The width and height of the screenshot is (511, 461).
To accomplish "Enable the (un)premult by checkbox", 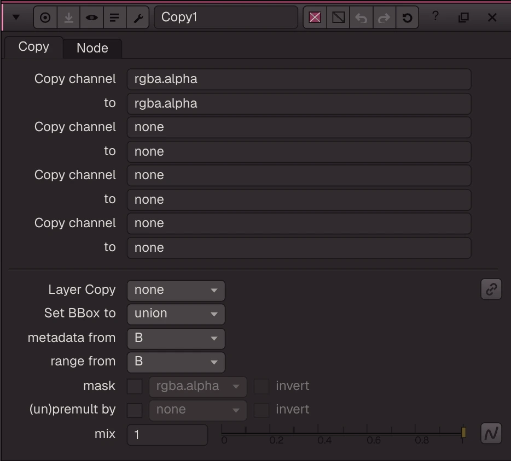I will 135,410.
